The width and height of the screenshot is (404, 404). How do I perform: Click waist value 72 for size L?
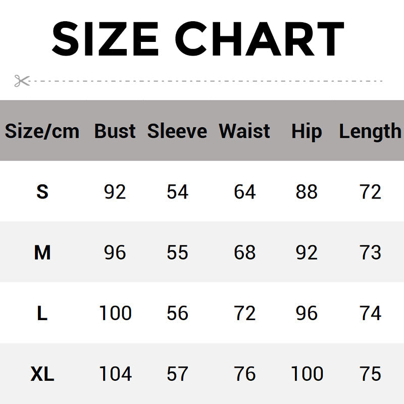point(244,314)
